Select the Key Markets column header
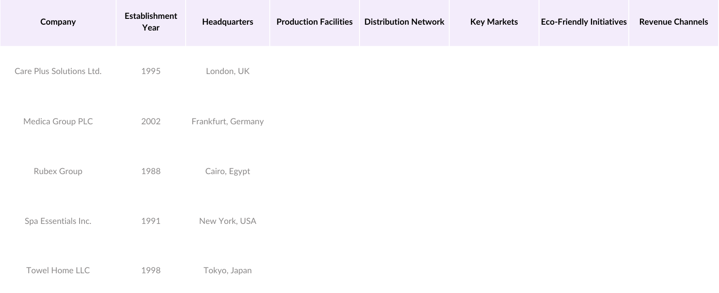 [494, 22]
